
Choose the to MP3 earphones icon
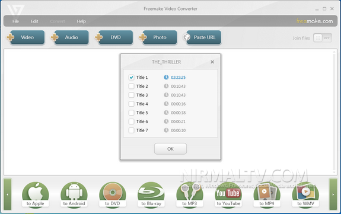tap(190, 194)
